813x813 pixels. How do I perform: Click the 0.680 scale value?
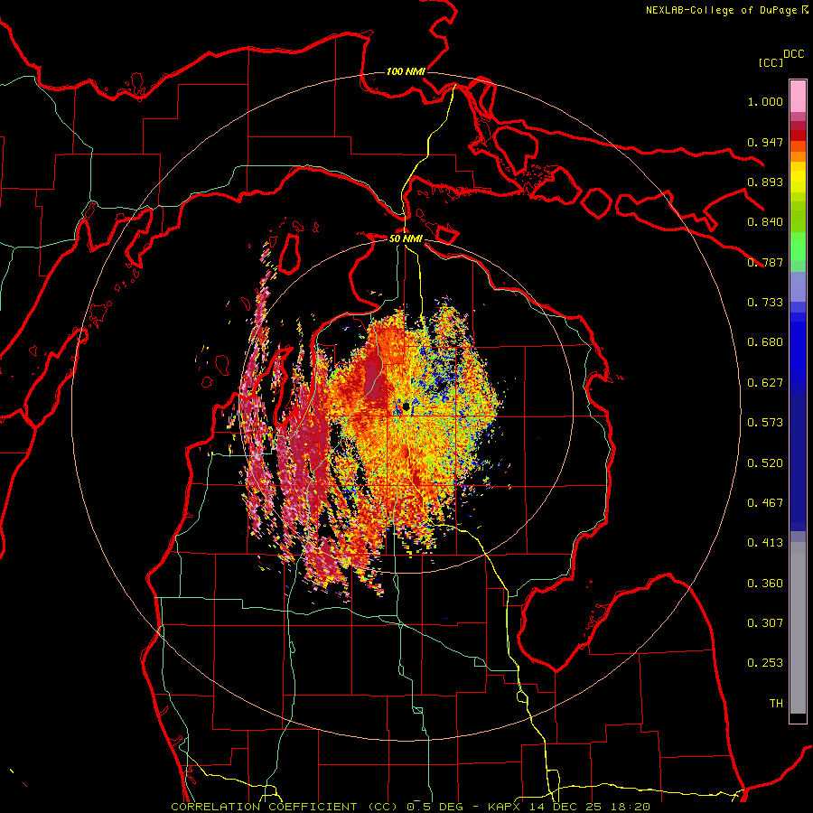(765, 342)
